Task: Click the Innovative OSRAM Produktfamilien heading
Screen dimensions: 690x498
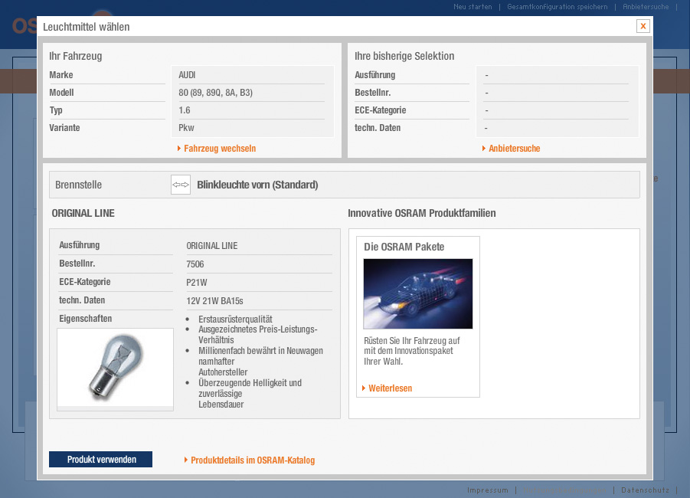Action: click(x=421, y=213)
